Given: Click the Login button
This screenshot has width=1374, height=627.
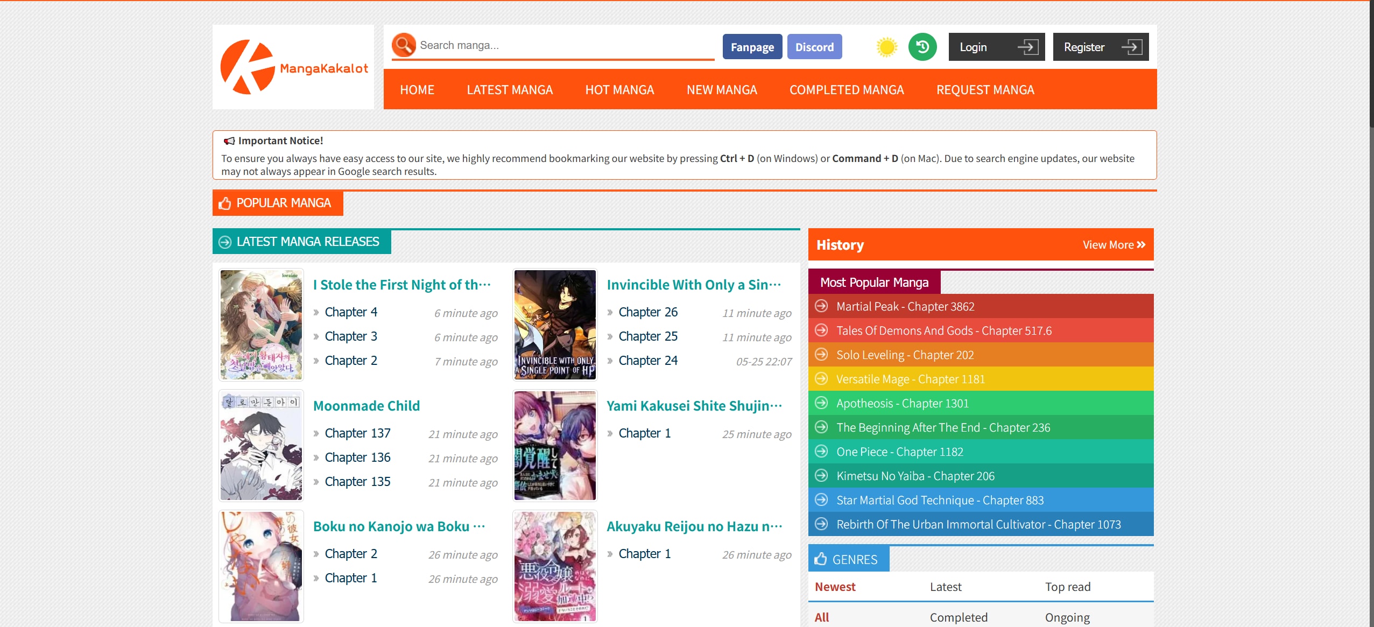Looking at the screenshot, I should [997, 47].
